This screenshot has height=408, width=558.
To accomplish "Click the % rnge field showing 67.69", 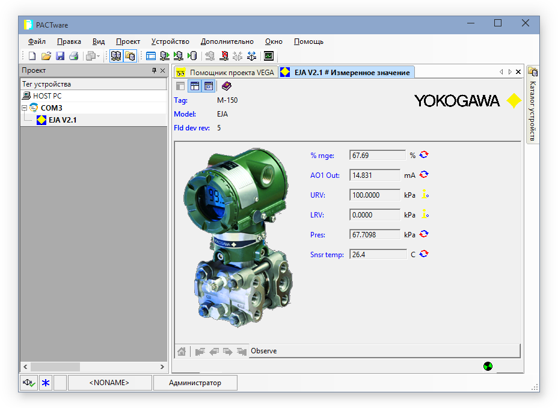I will point(378,155).
